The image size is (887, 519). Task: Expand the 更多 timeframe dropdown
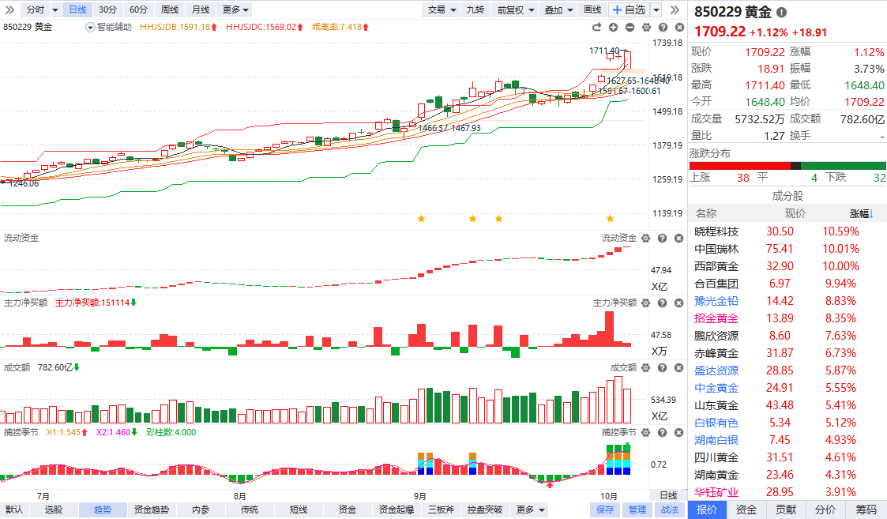tap(235, 9)
